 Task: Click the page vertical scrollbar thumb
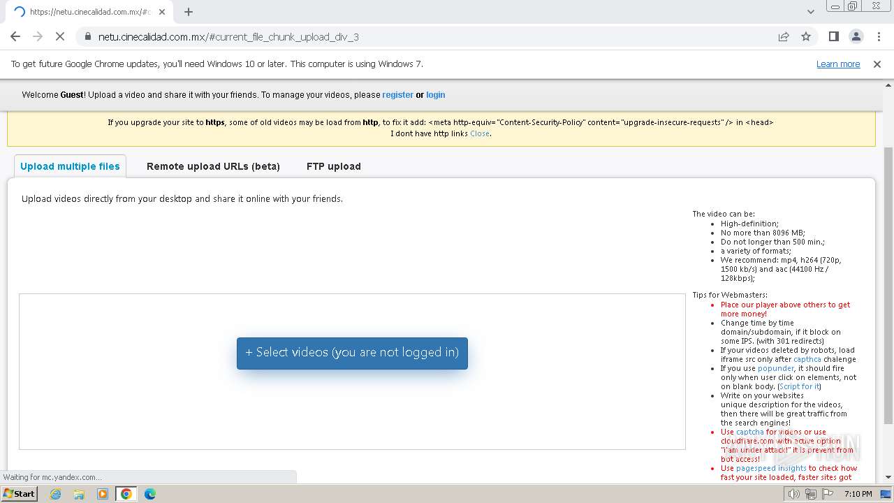point(888,285)
